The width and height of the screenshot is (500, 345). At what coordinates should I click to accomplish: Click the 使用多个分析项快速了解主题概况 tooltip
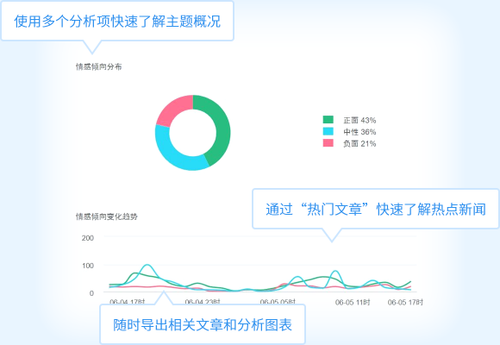click(117, 21)
